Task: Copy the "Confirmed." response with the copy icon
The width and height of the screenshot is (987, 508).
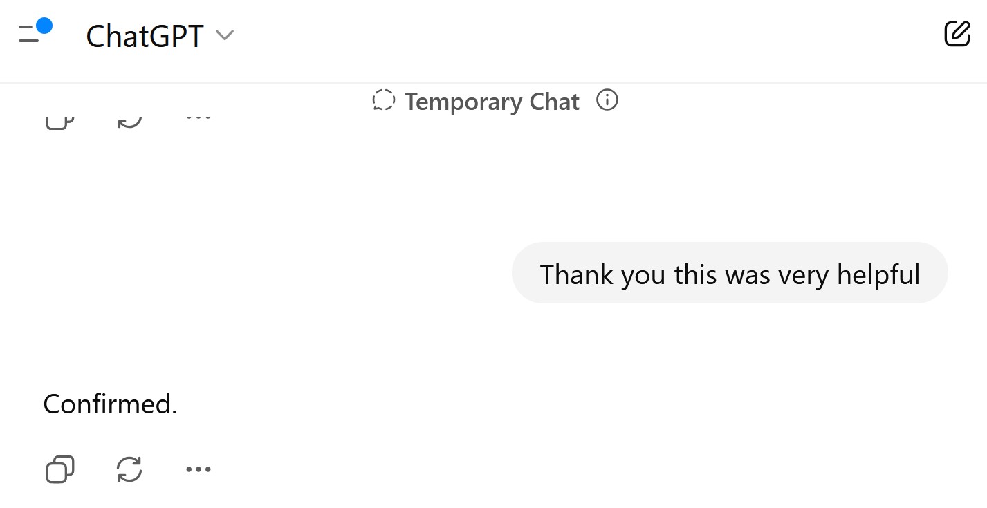Action: [x=60, y=469]
